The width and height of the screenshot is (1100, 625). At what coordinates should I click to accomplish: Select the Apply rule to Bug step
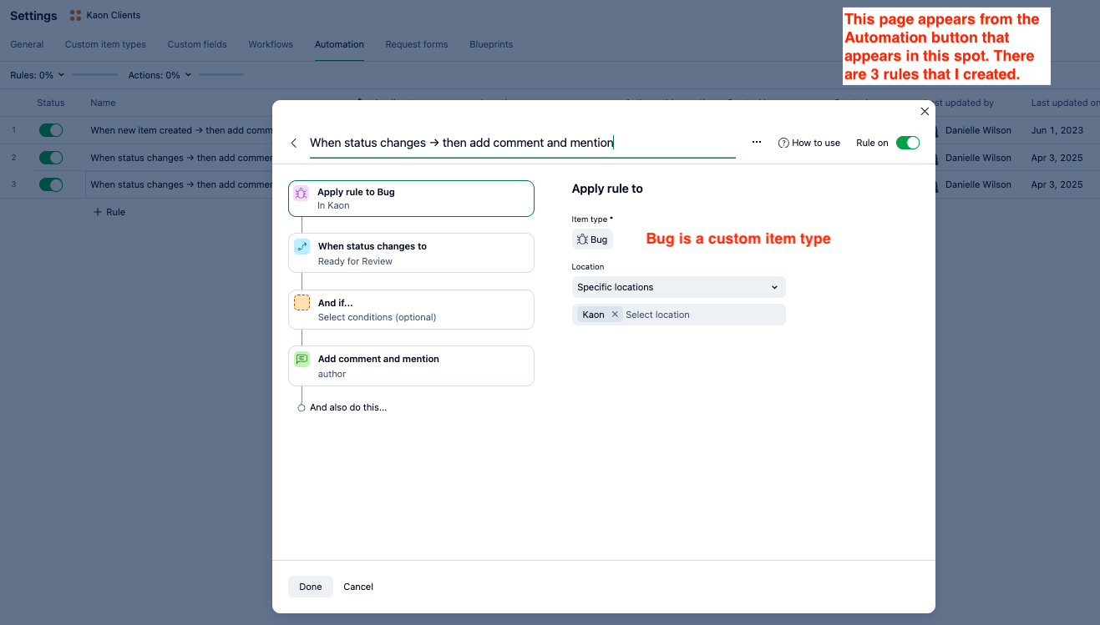[x=411, y=199]
